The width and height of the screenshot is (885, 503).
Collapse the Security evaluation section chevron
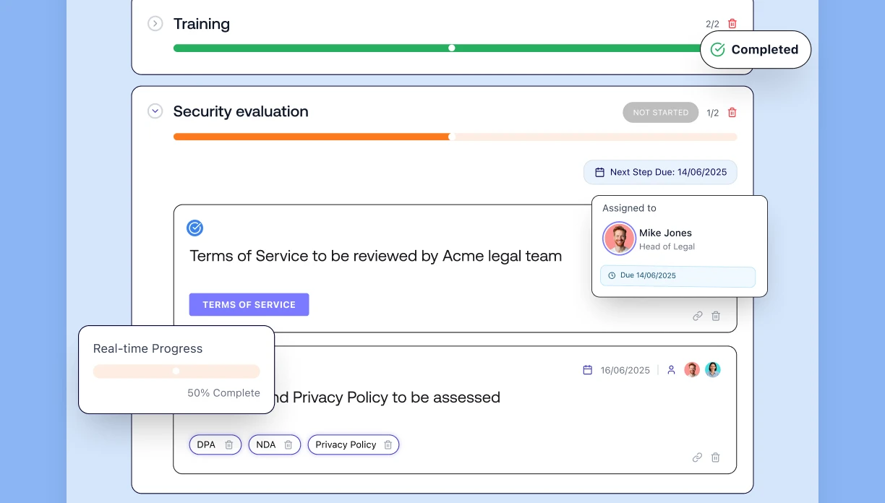click(155, 111)
